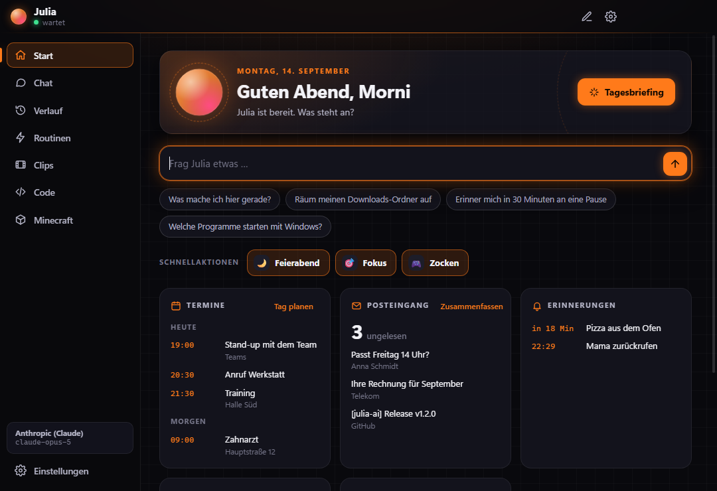Viewport: 717px width, 491px height.
Task: Select 'Welche Programme starten mit Windows?' chip
Action: coord(245,227)
